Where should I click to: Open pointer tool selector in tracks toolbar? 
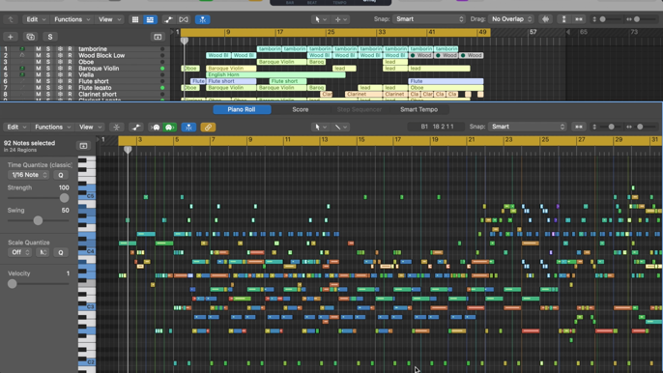(x=320, y=19)
